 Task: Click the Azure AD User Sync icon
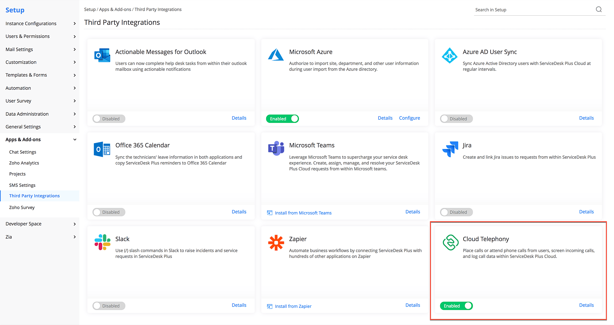(x=449, y=55)
